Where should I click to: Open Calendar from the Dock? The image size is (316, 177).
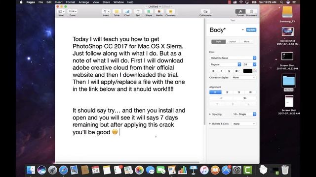click(x=96, y=170)
